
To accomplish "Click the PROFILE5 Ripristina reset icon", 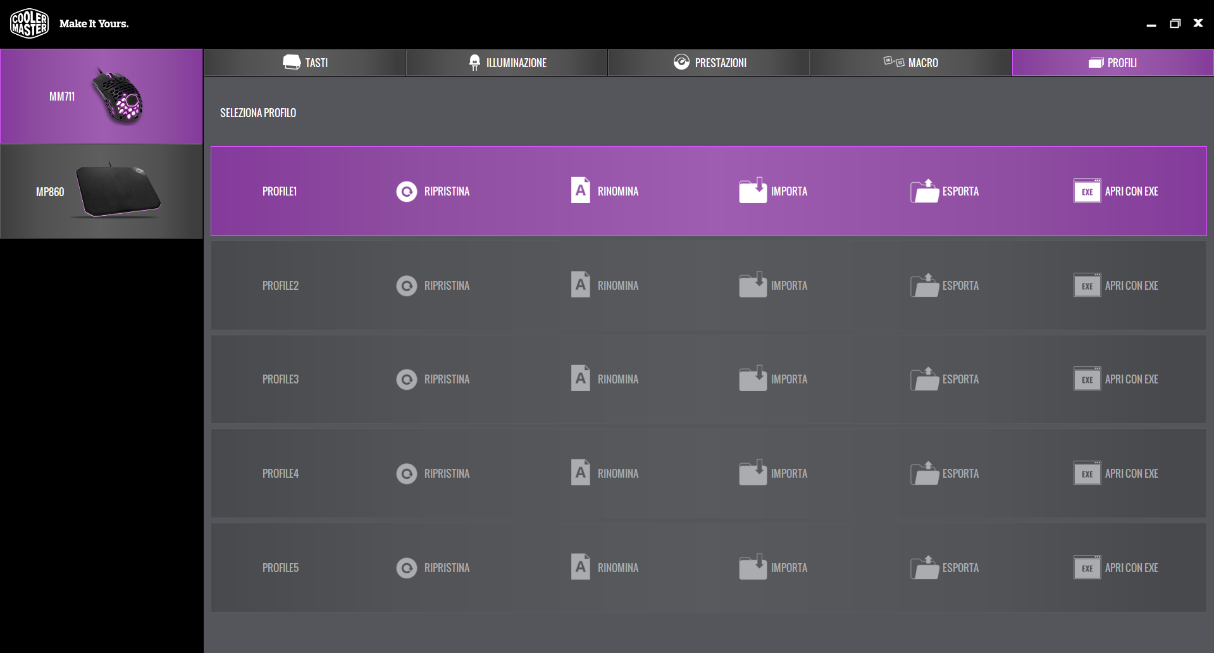I will tap(407, 568).
